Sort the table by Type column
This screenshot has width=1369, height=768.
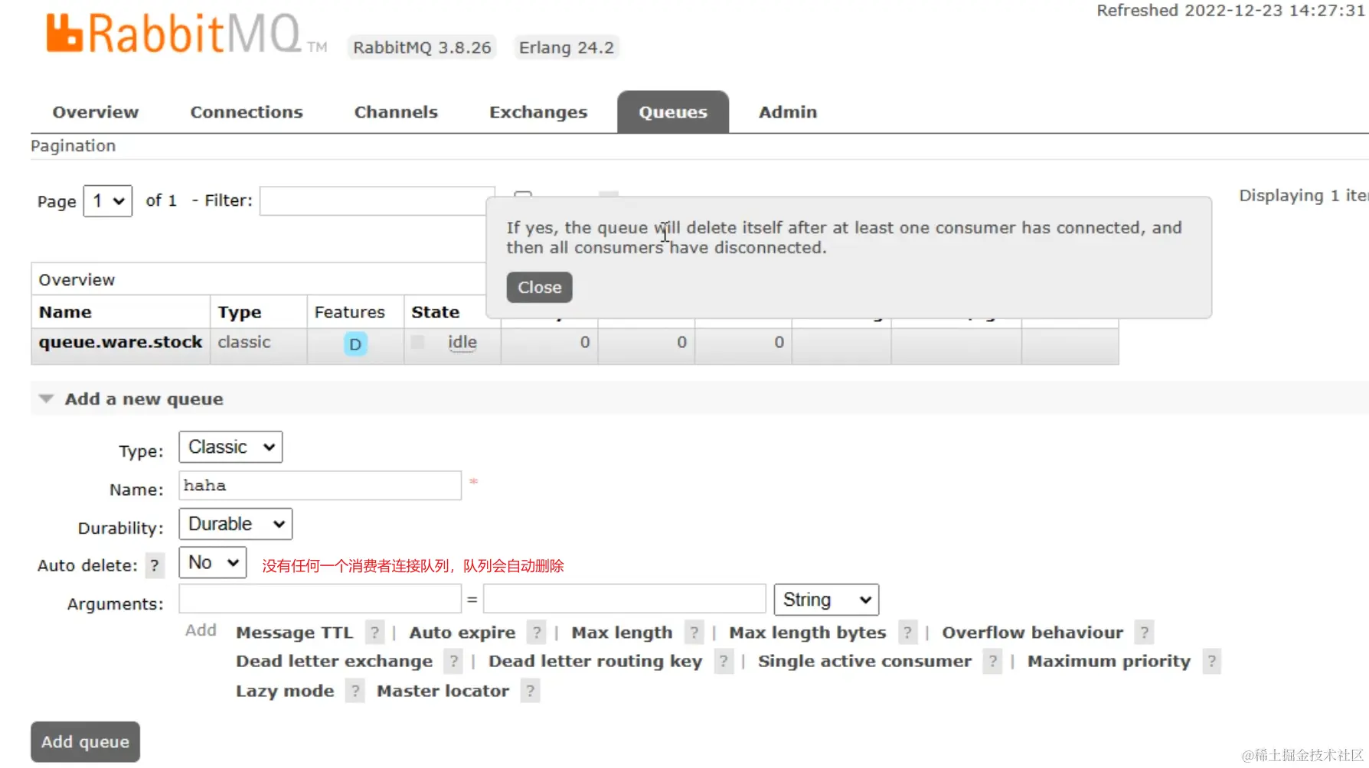pos(240,312)
